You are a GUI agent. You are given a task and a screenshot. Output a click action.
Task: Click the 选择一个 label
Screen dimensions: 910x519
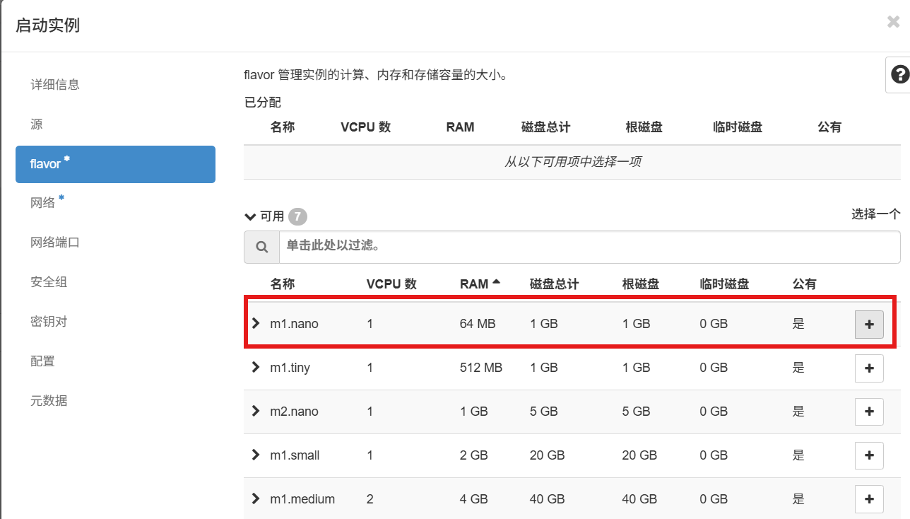(876, 214)
